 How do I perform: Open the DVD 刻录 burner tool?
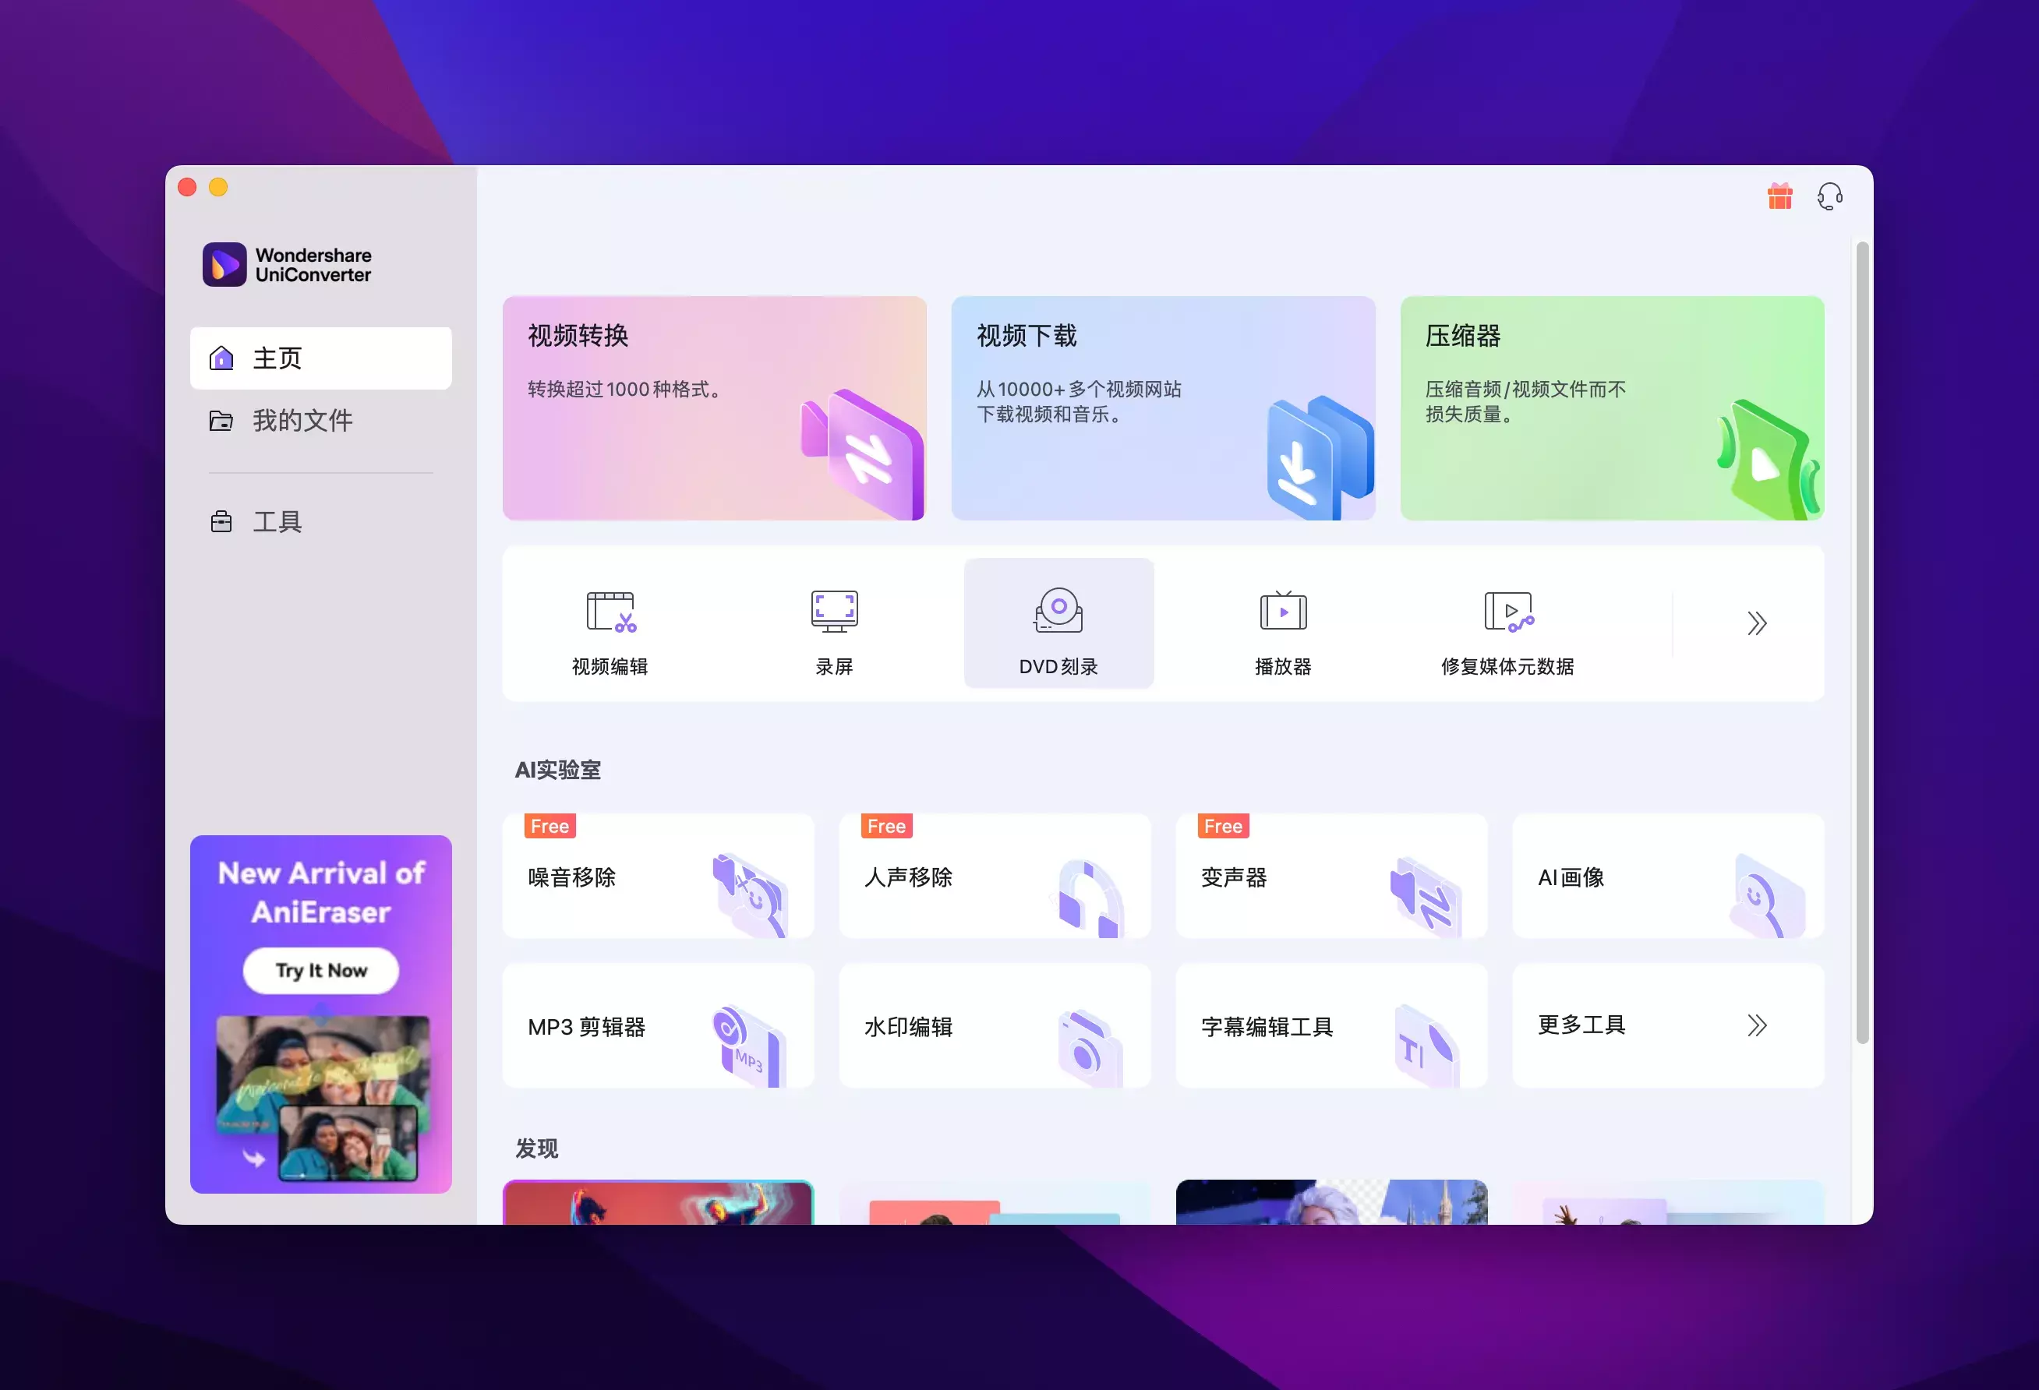[1058, 623]
